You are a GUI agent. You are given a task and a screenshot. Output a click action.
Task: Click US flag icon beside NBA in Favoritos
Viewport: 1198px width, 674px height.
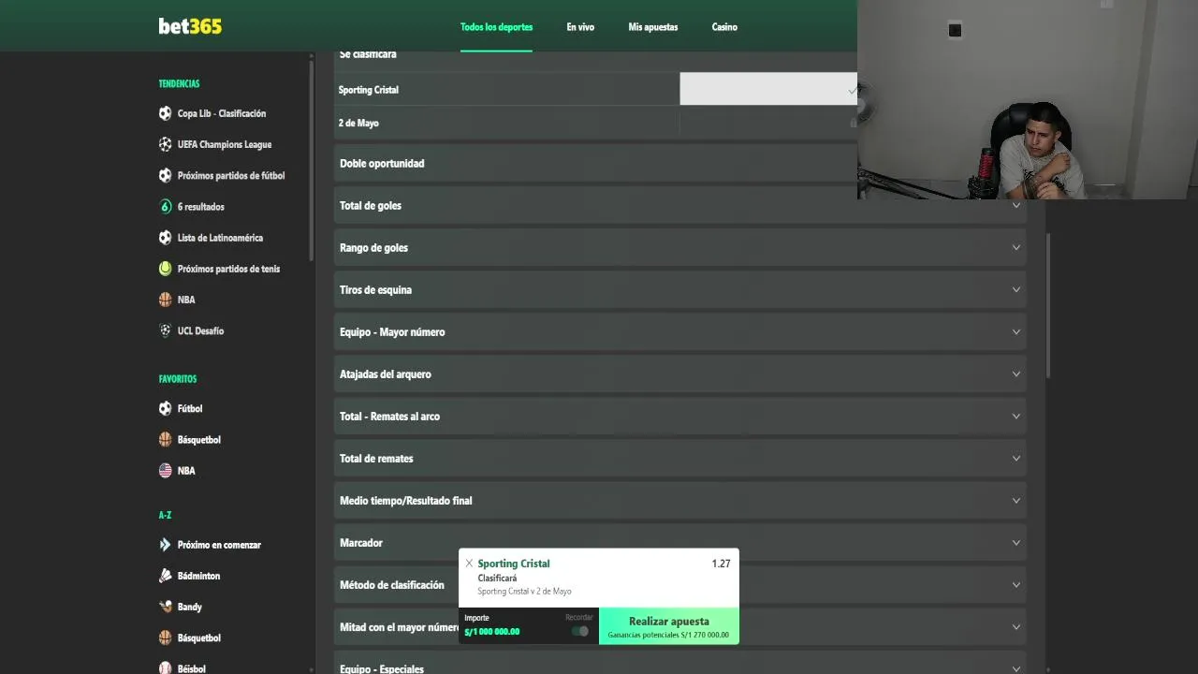(166, 471)
